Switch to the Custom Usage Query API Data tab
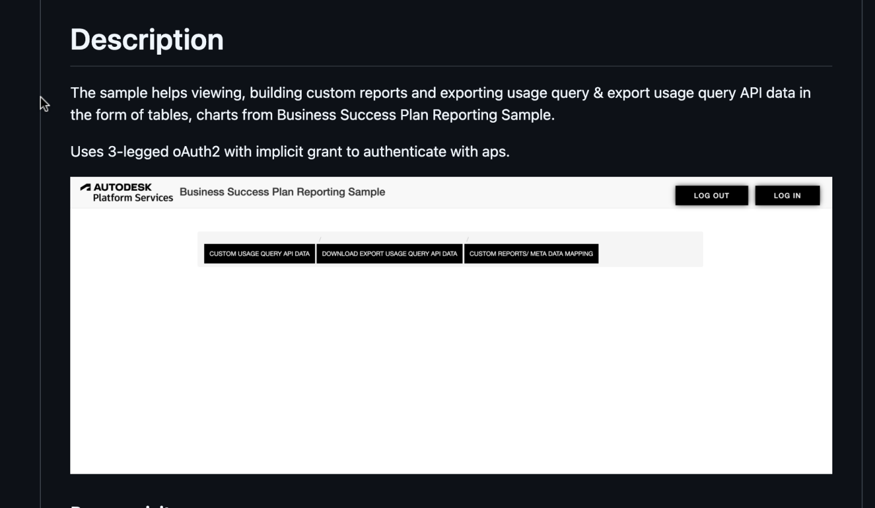The height and width of the screenshot is (508, 875). click(259, 254)
